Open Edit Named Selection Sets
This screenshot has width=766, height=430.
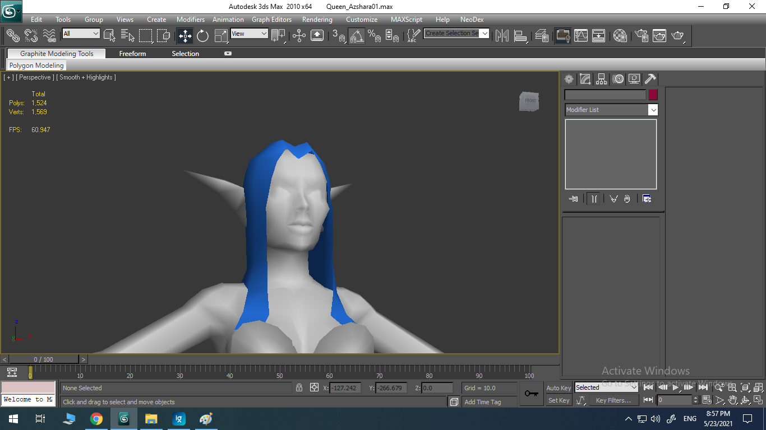click(413, 35)
